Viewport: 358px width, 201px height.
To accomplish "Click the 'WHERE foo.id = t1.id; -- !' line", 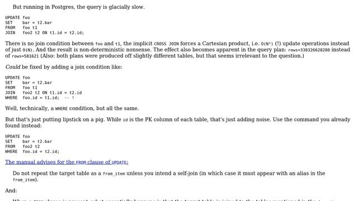I will pos(40,98).
